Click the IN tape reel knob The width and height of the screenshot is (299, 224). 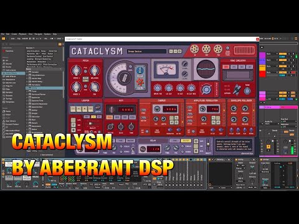(x=194, y=49)
